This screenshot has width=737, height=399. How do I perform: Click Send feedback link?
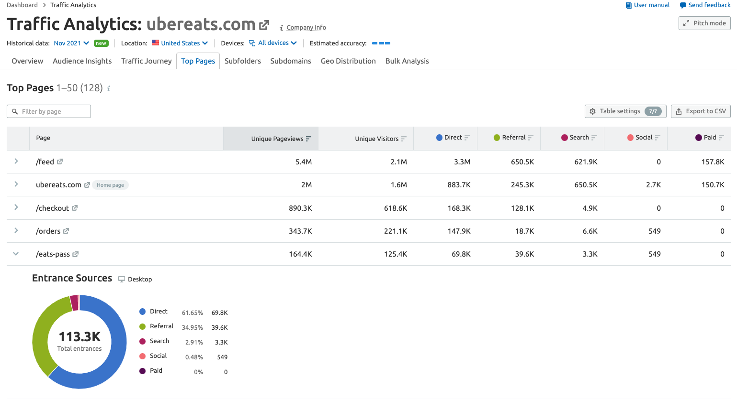pos(705,5)
